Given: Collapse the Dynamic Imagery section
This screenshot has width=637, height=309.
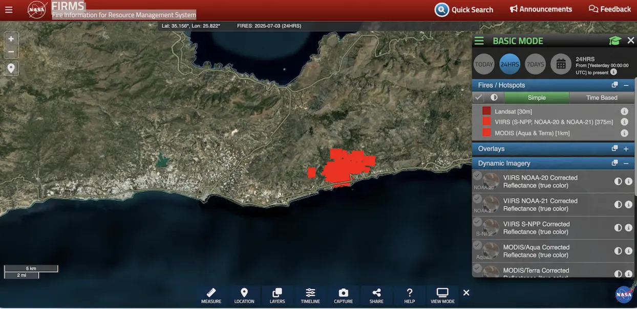Looking at the screenshot, I should [626, 163].
